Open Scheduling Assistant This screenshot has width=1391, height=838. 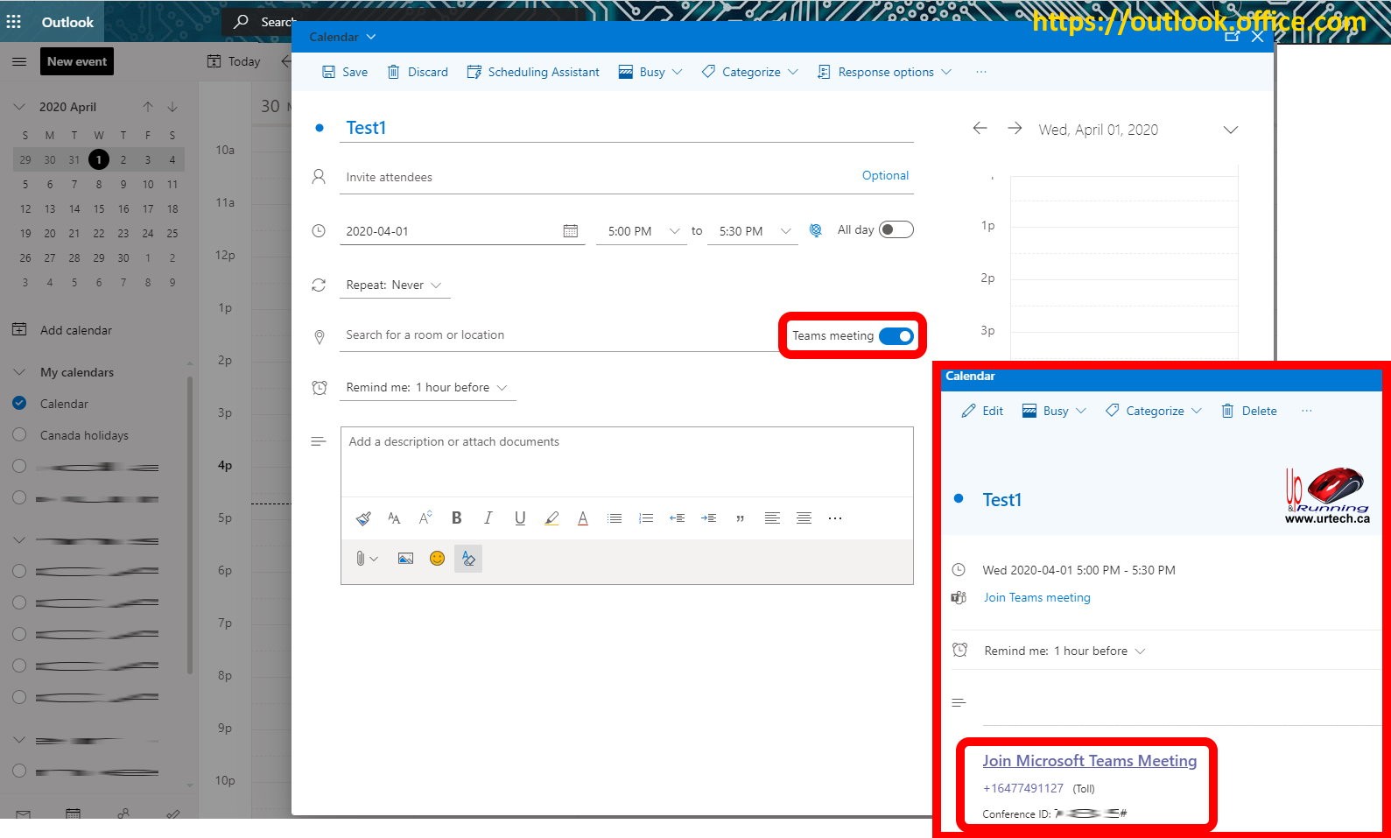(x=533, y=72)
